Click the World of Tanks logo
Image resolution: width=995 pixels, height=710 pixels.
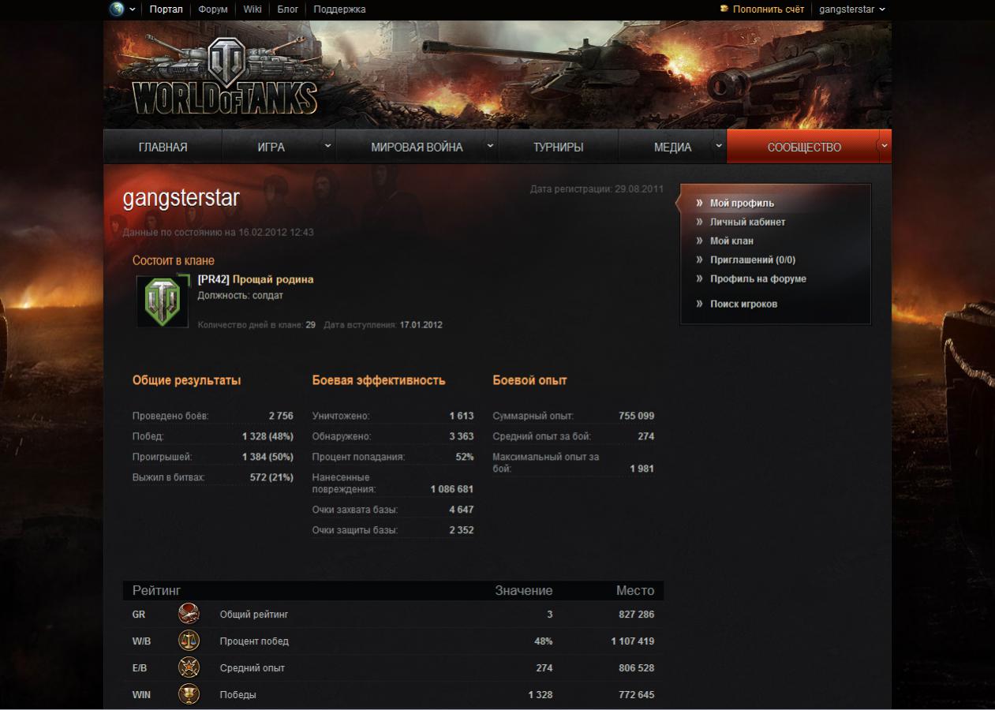[x=225, y=77]
